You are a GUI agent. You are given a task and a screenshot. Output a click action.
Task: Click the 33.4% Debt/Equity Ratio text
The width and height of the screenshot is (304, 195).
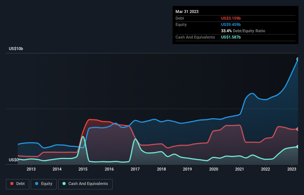pos(243,31)
